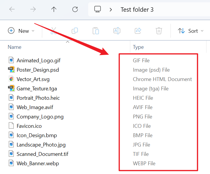Click the Back navigation arrow

tap(12, 9)
